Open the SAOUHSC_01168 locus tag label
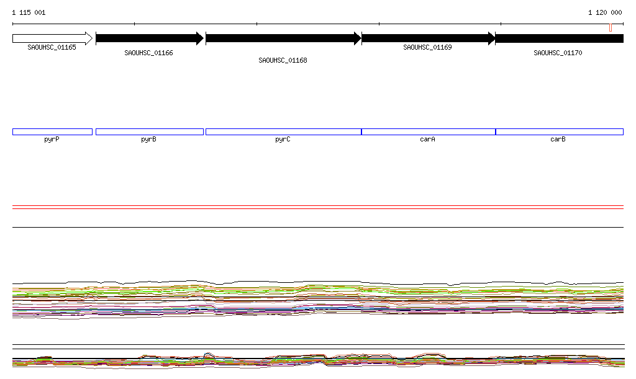This screenshot has width=636, height=379. point(283,61)
